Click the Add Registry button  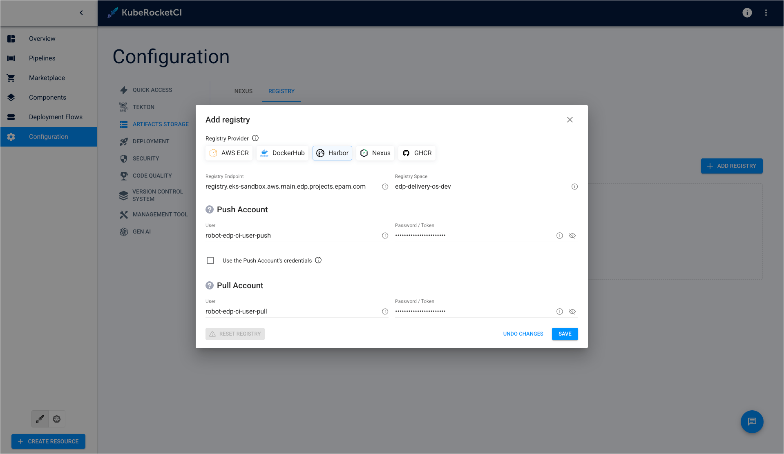[732, 166]
